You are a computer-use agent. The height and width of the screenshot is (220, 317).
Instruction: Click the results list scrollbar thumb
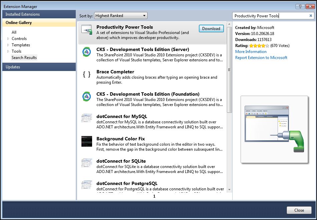(229, 70)
